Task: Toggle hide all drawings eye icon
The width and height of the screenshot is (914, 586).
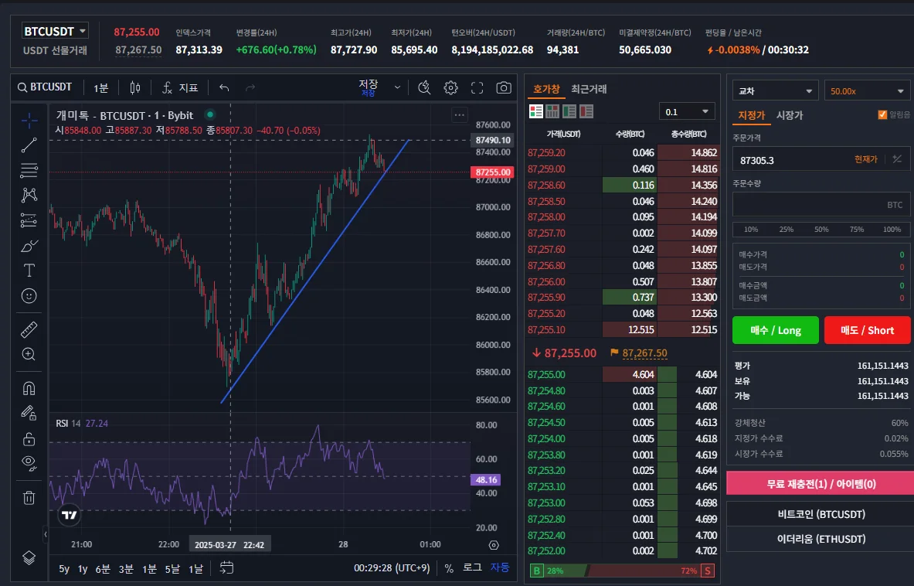Action: [29, 464]
